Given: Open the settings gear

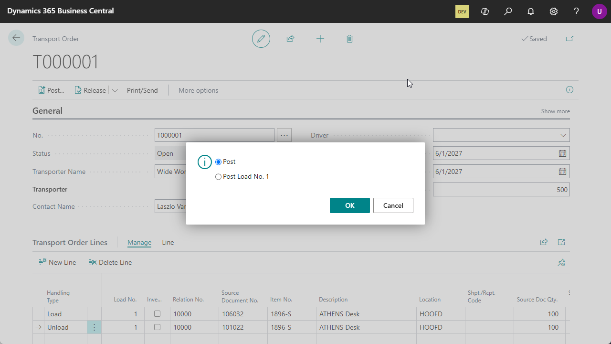Looking at the screenshot, I should (x=554, y=11).
